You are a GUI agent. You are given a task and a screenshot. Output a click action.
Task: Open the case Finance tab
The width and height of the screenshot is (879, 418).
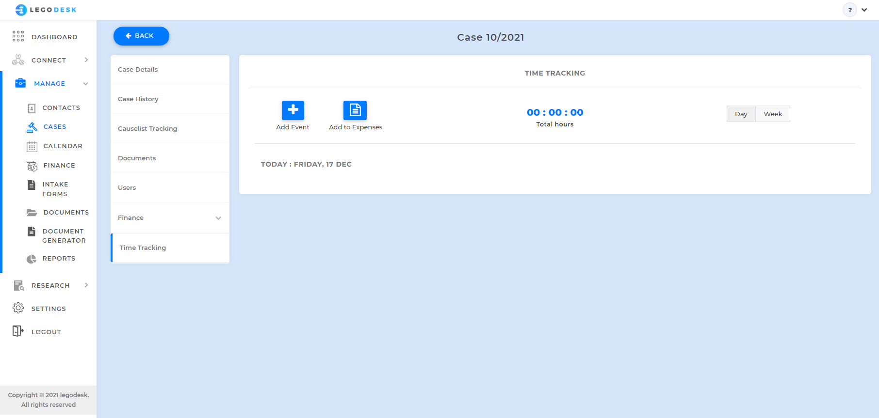pyautogui.click(x=170, y=217)
